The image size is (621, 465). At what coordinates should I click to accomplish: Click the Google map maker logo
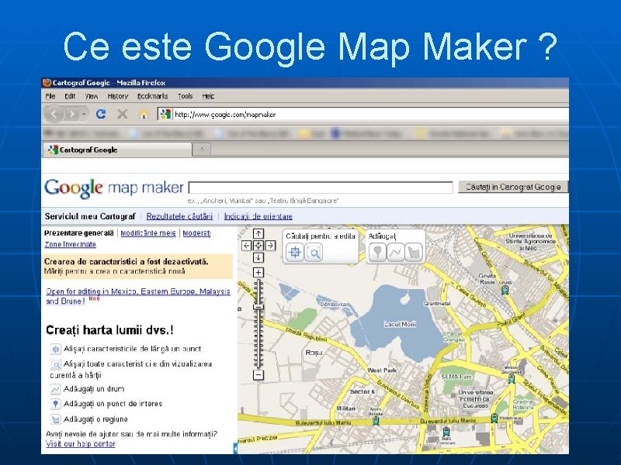click(x=113, y=188)
